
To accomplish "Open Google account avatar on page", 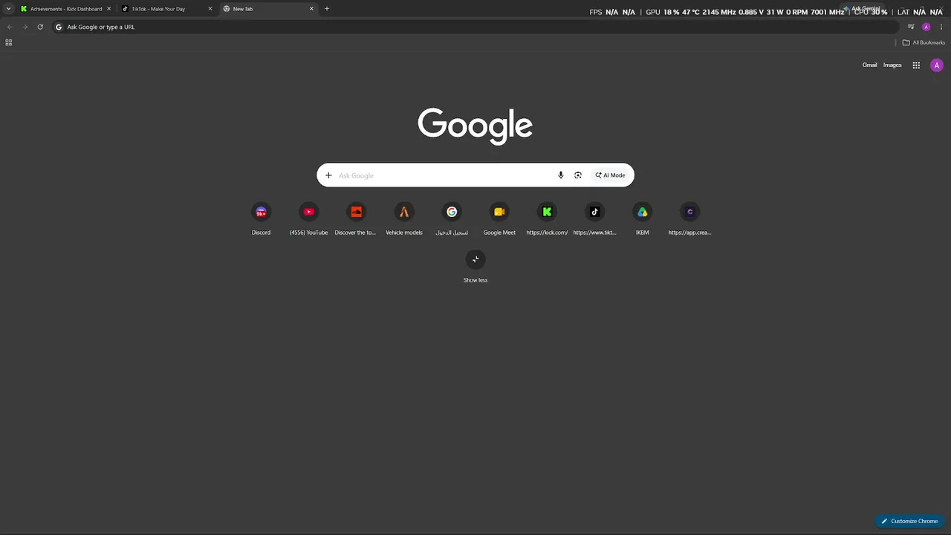I will pyautogui.click(x=936, y=65).
